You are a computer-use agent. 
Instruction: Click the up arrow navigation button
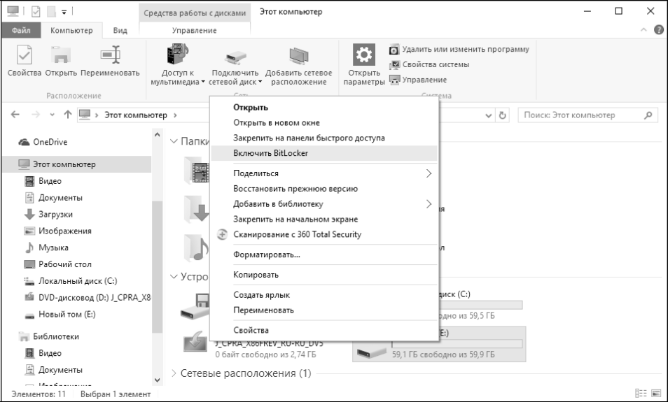pos(67,115)
